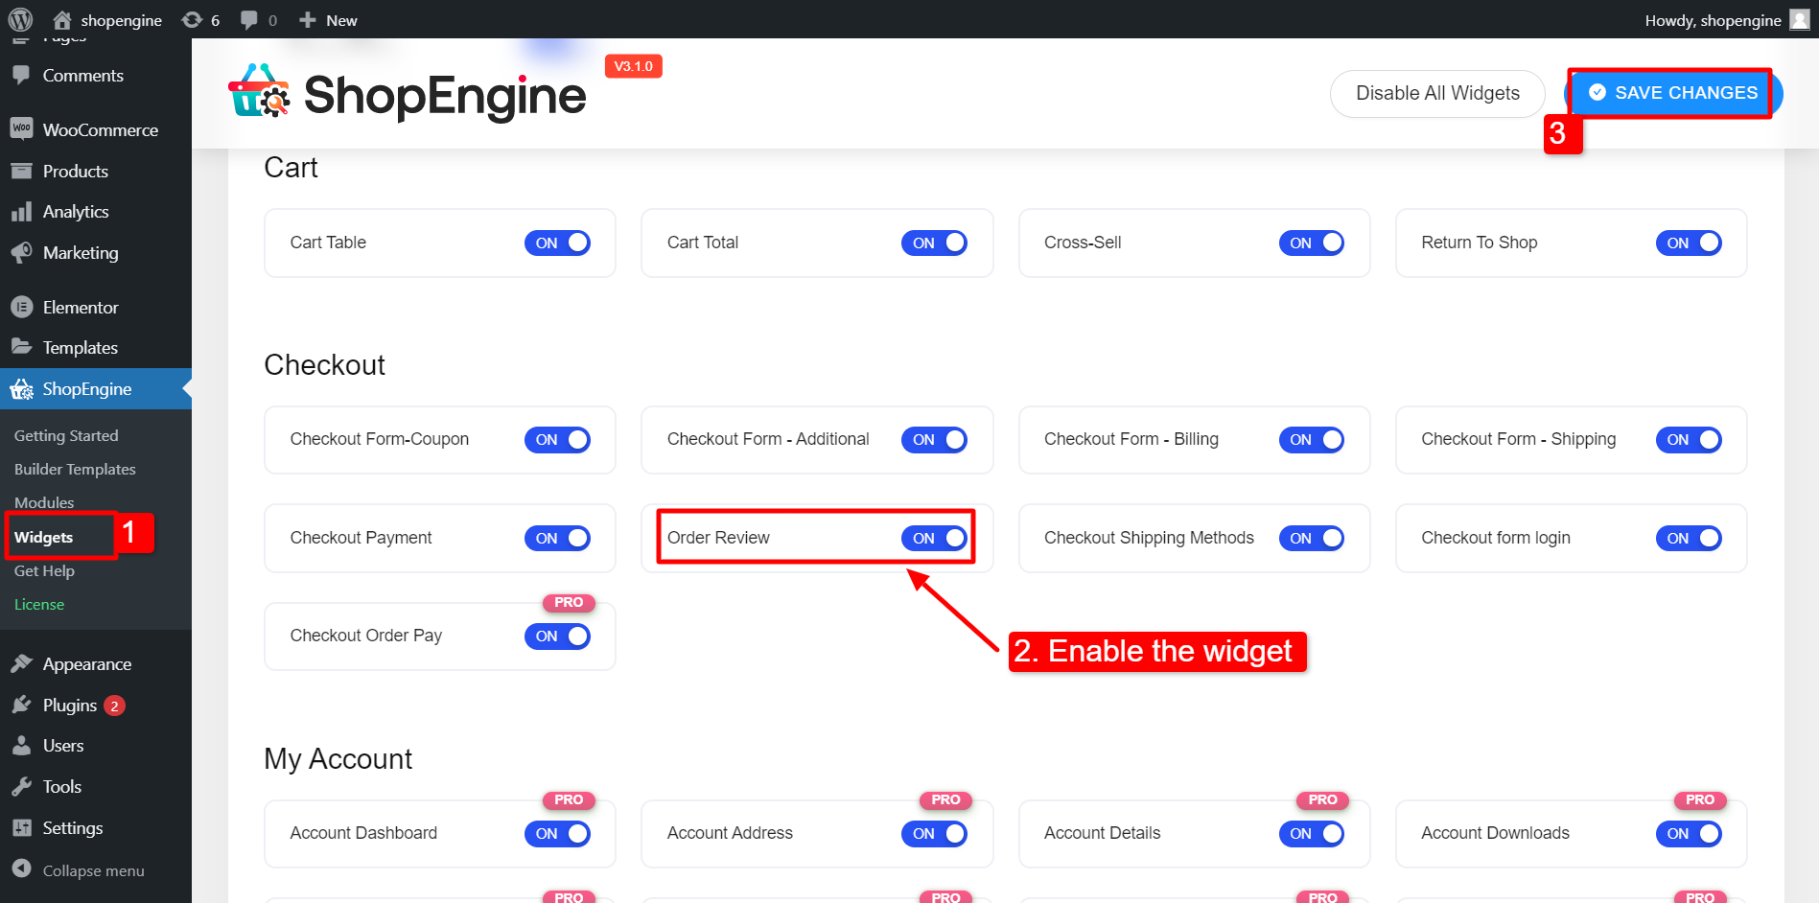Click the Tools wrench icon
This screenshot has width=1819, height=903.
21,787
